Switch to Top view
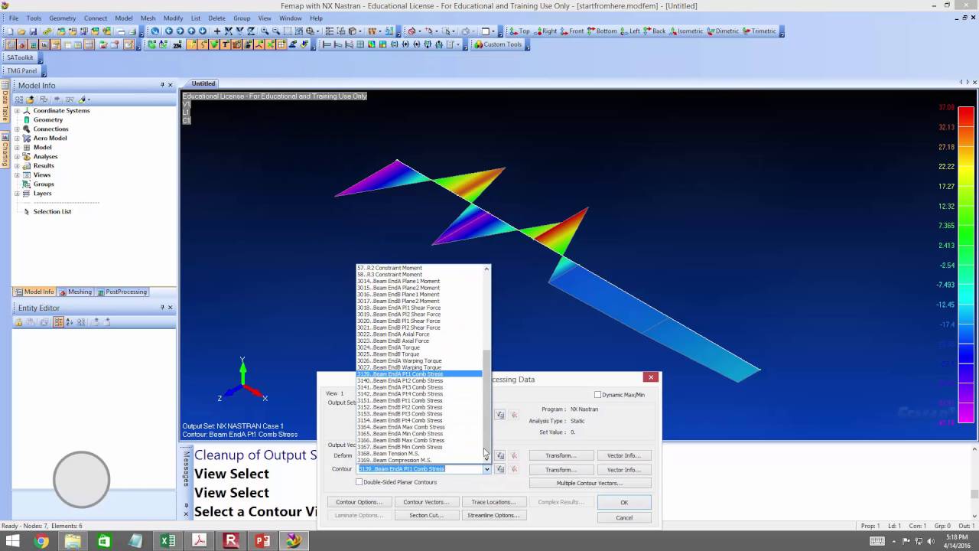This screenshot has height=551, width=979. (519, 31)
